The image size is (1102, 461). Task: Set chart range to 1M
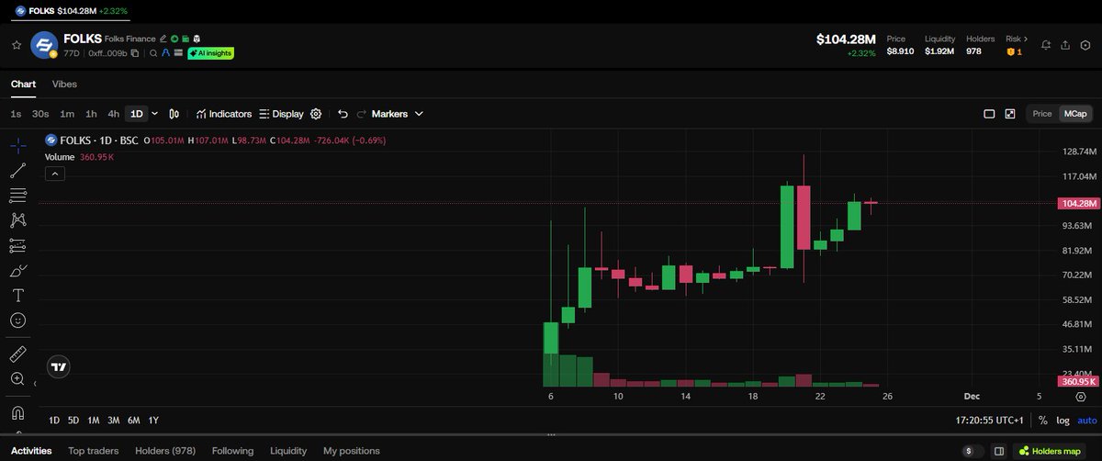coord(94,420)
